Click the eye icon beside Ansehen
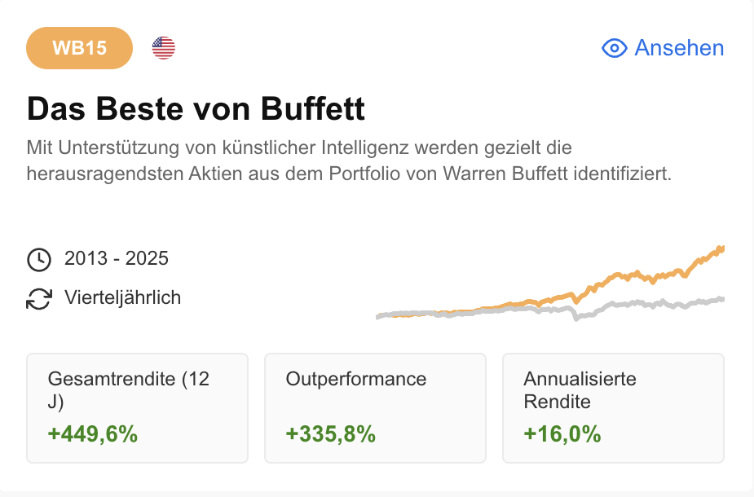 [x=614, y=48]
